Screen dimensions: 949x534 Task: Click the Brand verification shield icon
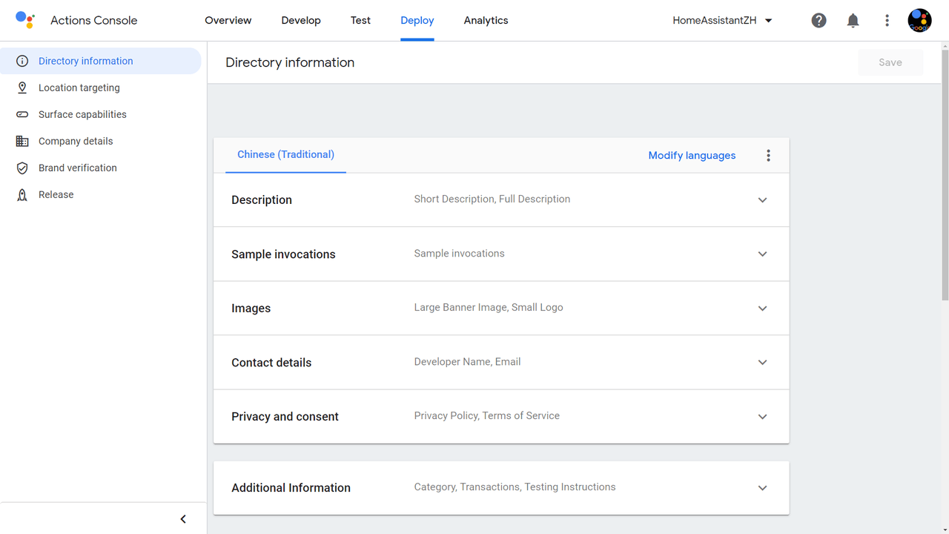pos(22,168)
